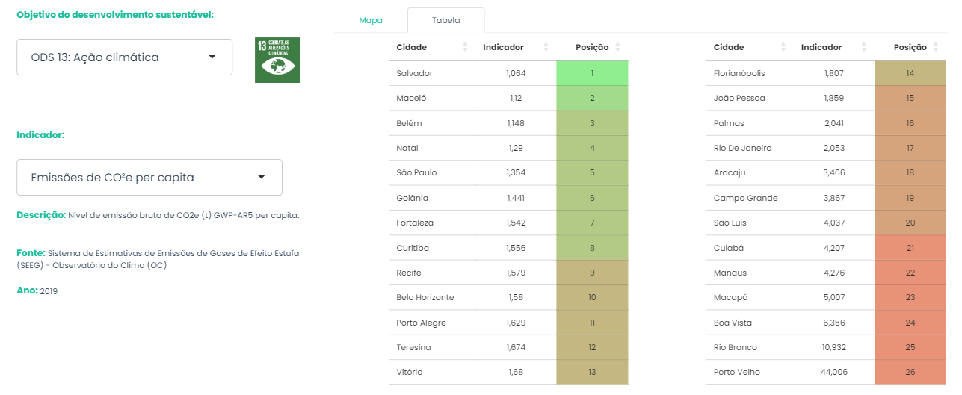This screenshot has width=962, height=395.
Task: Sort right table by Posição arrows
Action: point(935,47)
